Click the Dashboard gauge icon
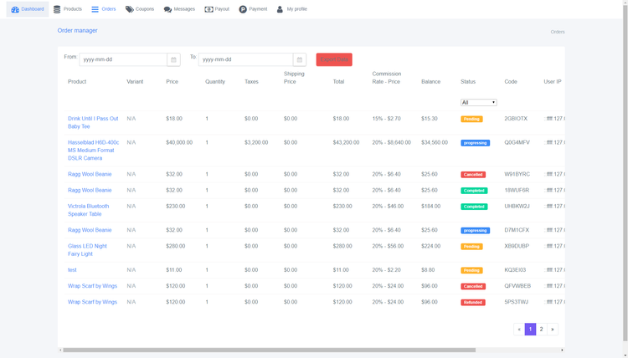Viewport: 628px width, 358px height. 15,9
